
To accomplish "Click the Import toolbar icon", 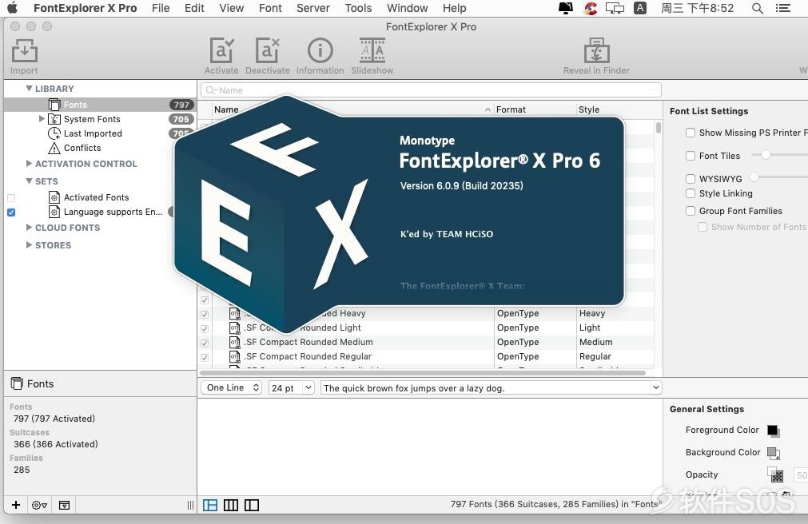I will (x=24, y=51).
